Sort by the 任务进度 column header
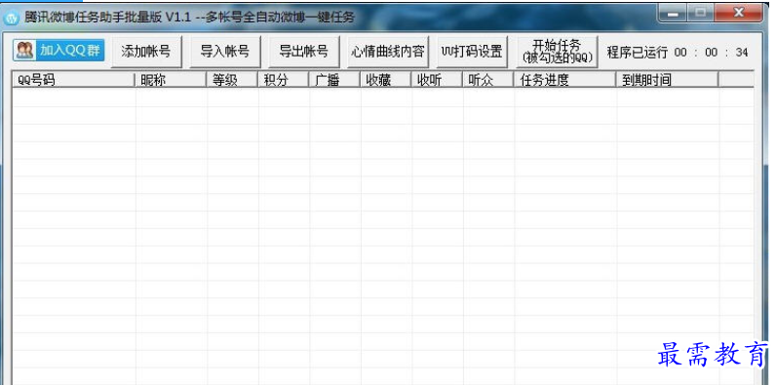This screenshot has height=385, width=776. coord(564,80)
